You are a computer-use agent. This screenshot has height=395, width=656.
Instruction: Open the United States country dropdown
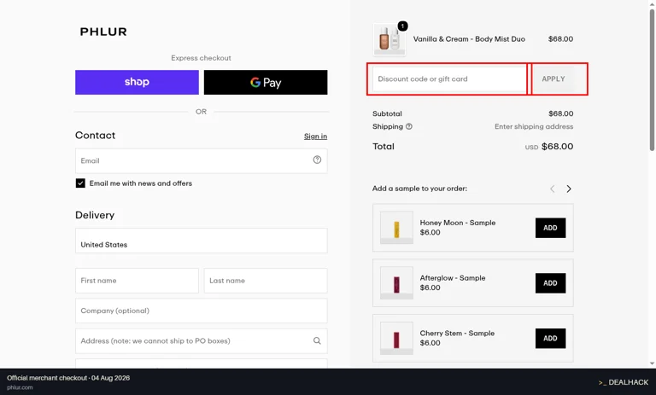pos(202,241)
